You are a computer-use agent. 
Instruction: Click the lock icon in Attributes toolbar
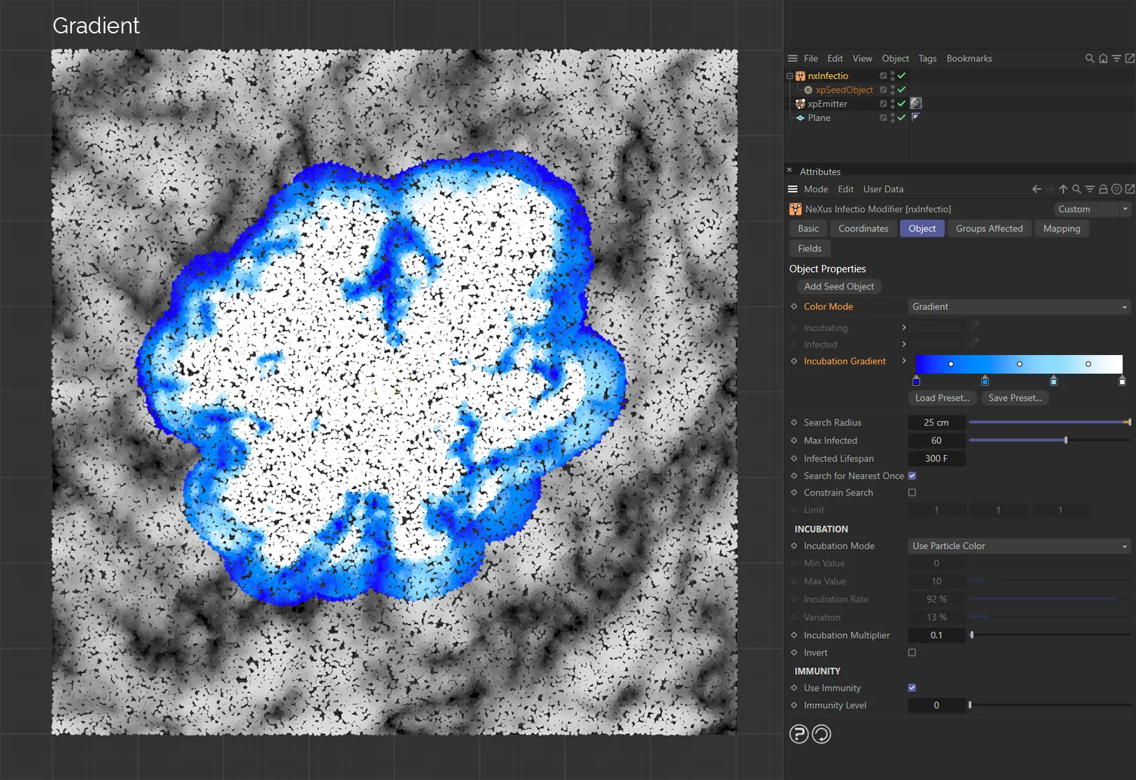[x=1103, y=189]
